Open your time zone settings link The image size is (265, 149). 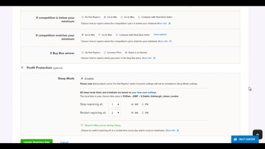144,92
